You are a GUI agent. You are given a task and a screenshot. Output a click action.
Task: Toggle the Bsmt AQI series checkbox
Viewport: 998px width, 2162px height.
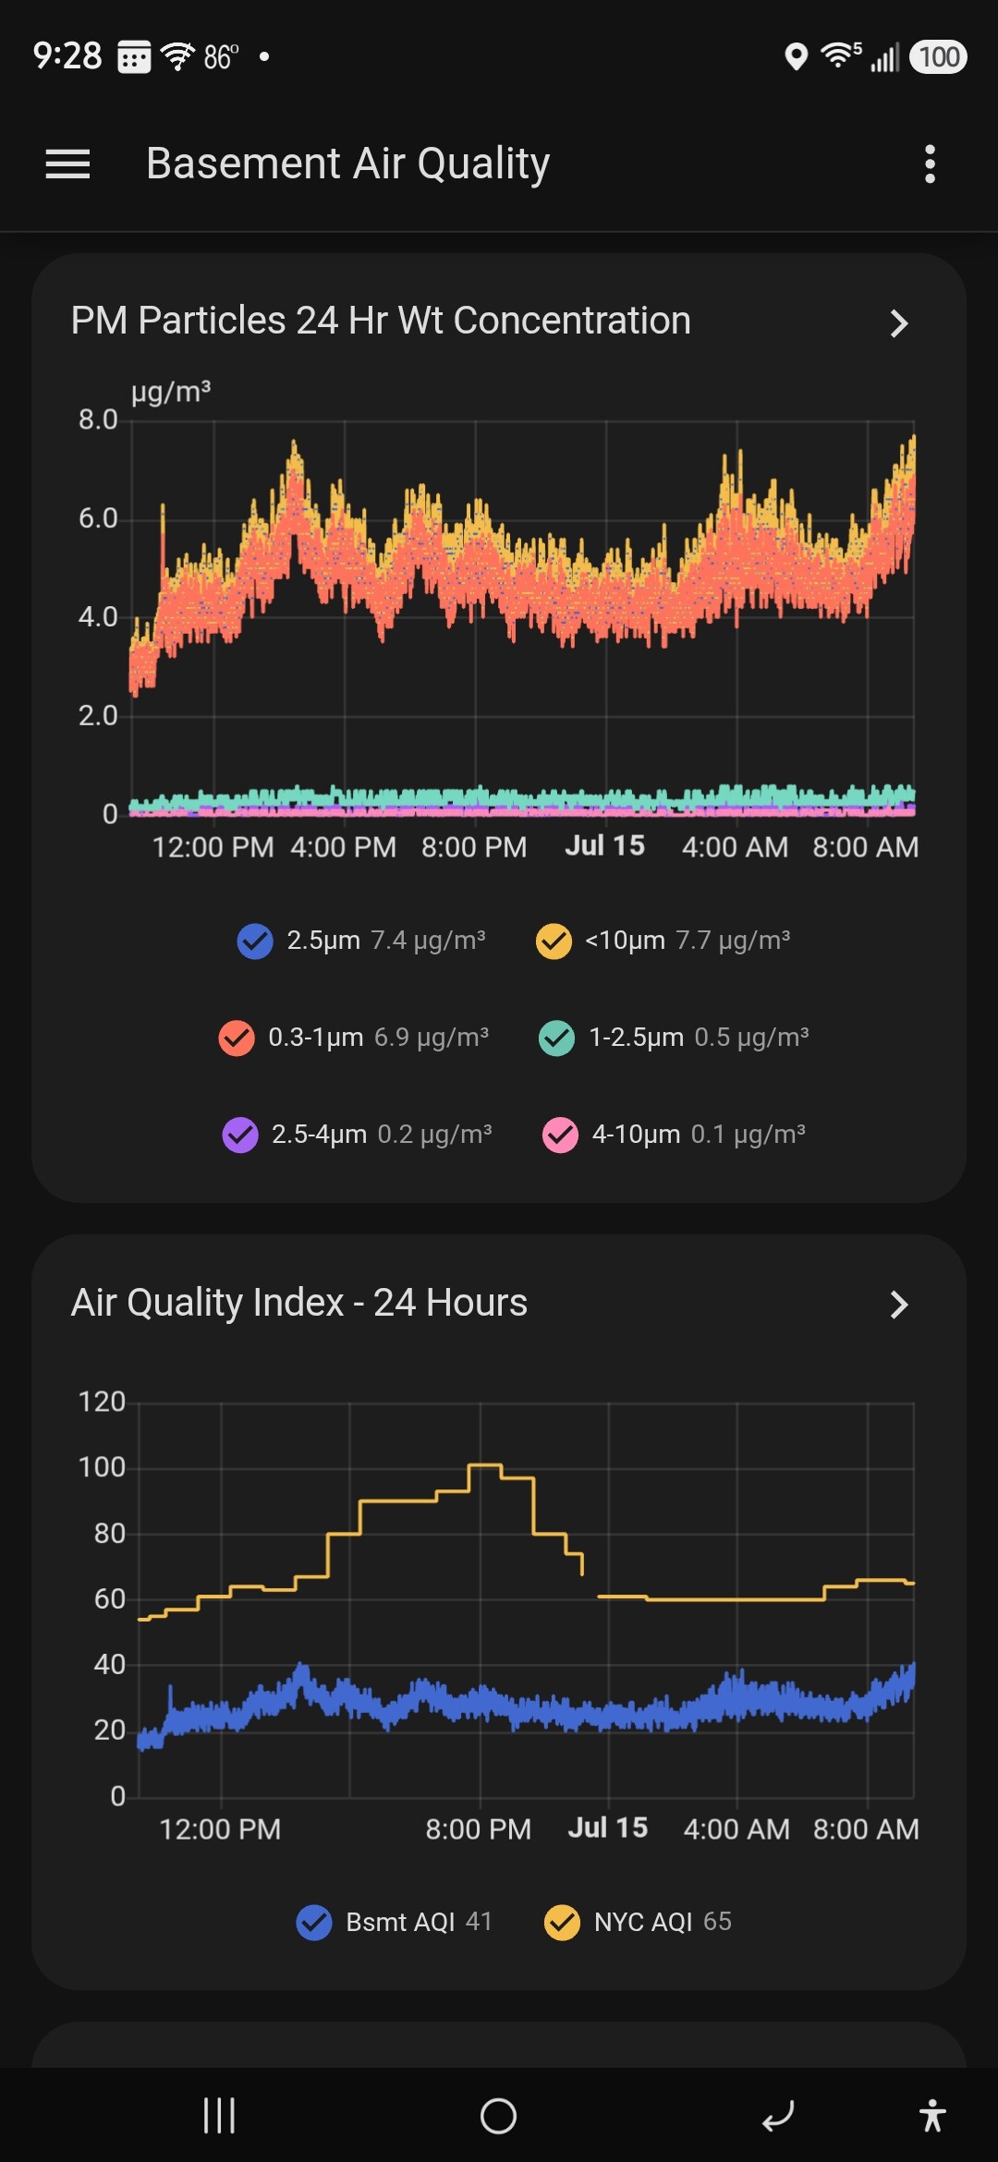(x=314, y=1923)
